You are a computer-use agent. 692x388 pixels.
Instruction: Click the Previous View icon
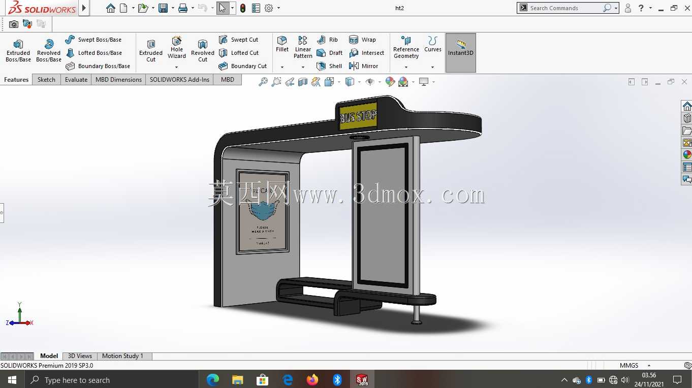[x=290, y=82]
